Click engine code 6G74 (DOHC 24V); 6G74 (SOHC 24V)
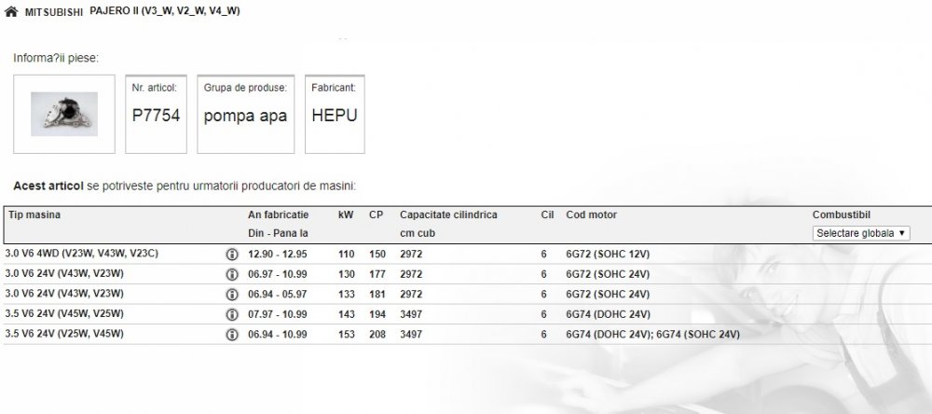 652,335
